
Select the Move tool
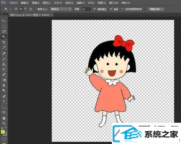click(4, 21)
